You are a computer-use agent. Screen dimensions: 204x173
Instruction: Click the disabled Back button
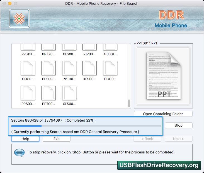tap(147, 139)
